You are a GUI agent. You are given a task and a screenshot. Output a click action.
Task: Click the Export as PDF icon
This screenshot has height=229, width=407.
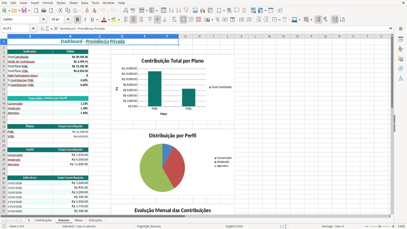point(36,11)
